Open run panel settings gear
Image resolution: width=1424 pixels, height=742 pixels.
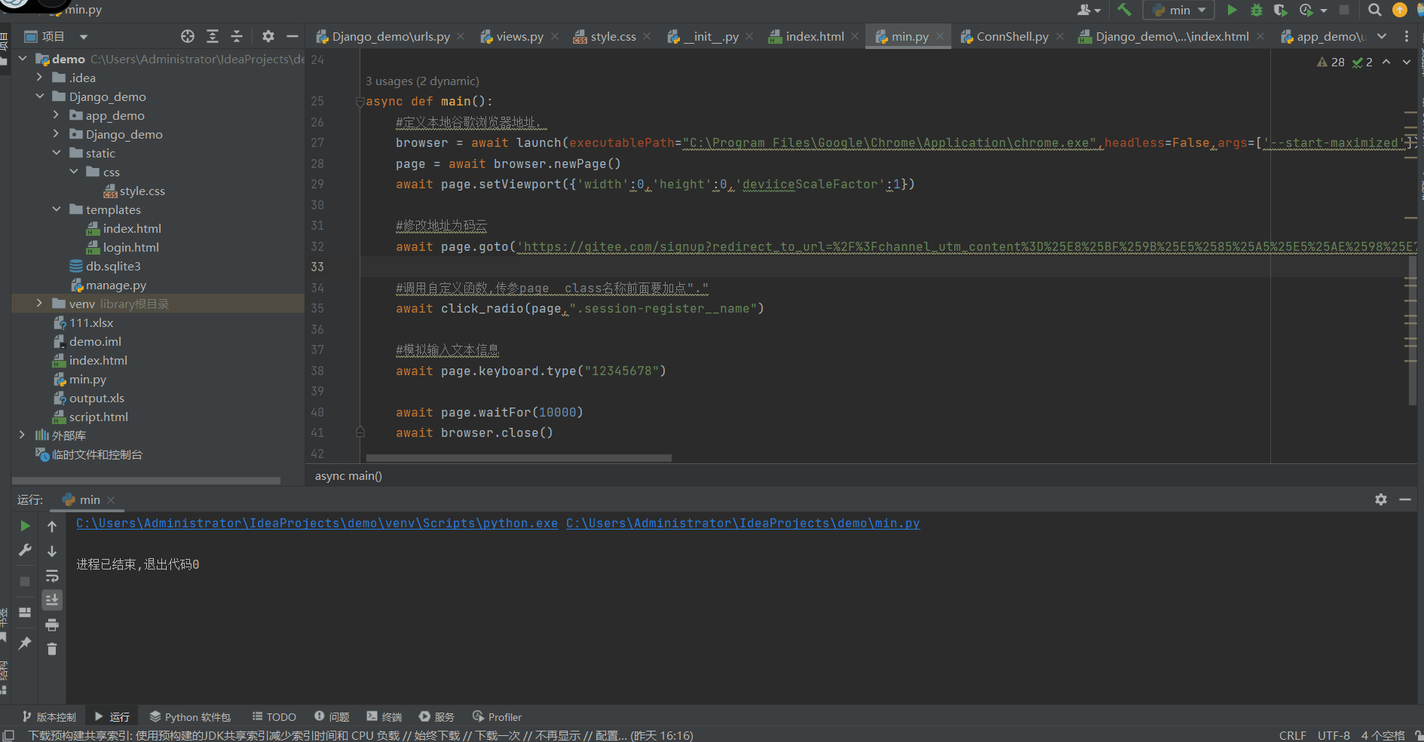coord(1381,499)
